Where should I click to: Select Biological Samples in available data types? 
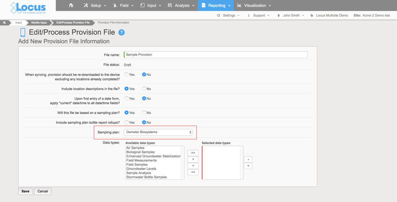140,152
